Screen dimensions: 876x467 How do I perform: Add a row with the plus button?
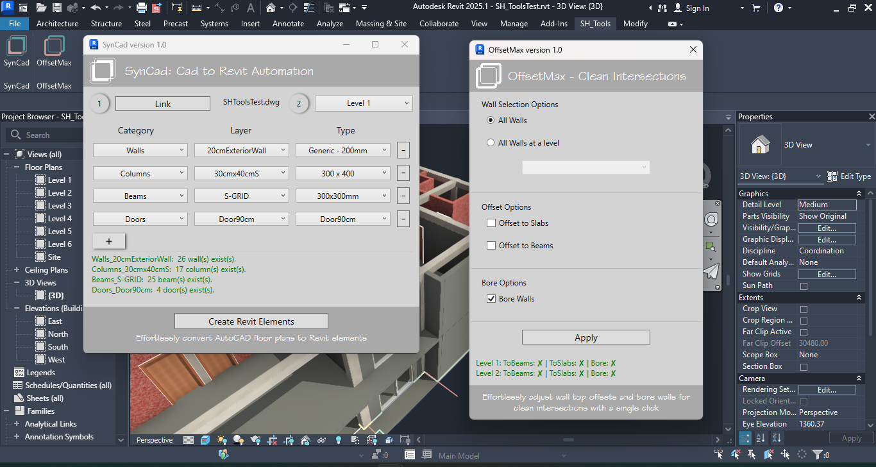coord(109,241)
